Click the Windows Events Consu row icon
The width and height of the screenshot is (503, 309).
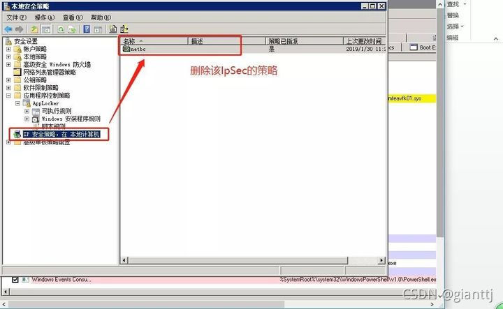[26, 280]
